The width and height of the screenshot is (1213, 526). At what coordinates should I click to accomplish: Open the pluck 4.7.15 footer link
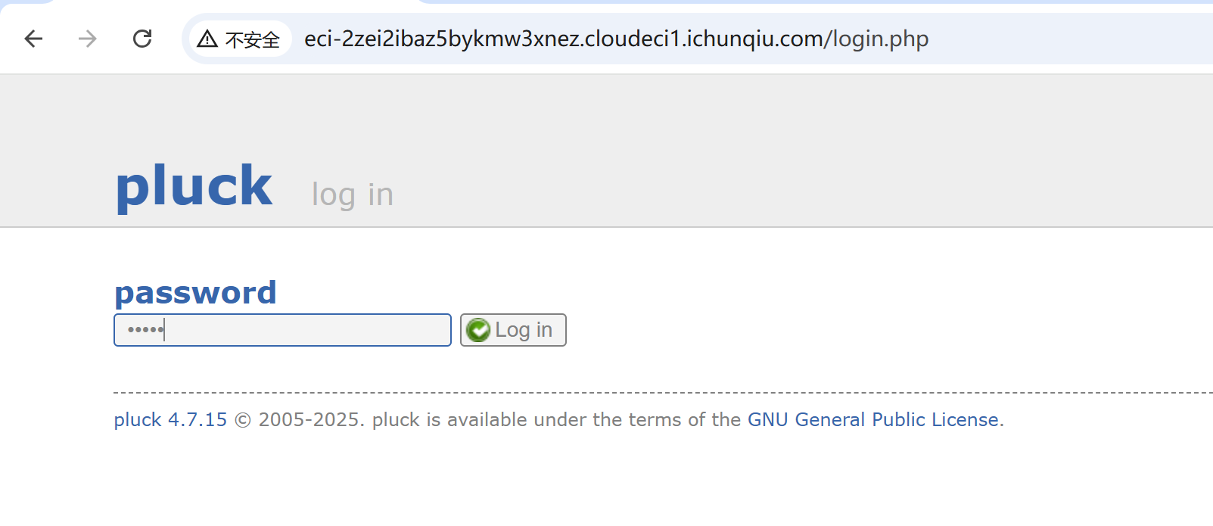tap(170, 420)
